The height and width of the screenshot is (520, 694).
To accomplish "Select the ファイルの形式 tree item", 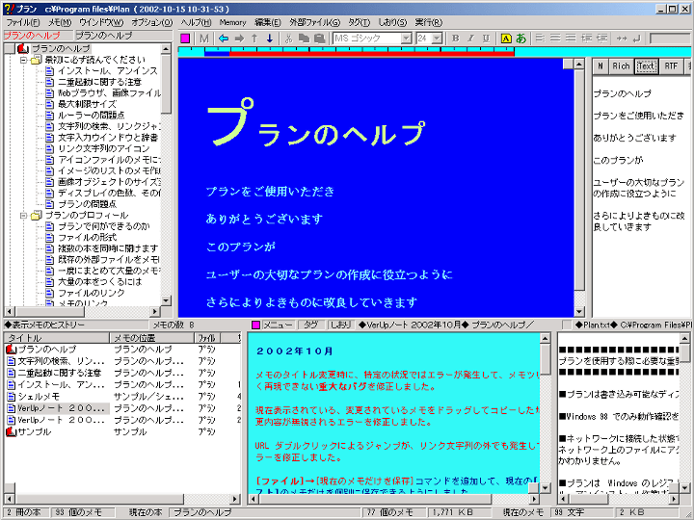I will pyautogui.click(x=87, y=238).
